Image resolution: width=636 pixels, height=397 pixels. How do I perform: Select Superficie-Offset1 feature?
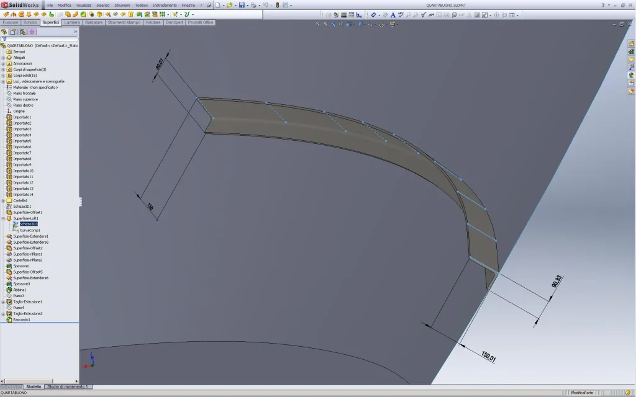[x=27, y=212]
